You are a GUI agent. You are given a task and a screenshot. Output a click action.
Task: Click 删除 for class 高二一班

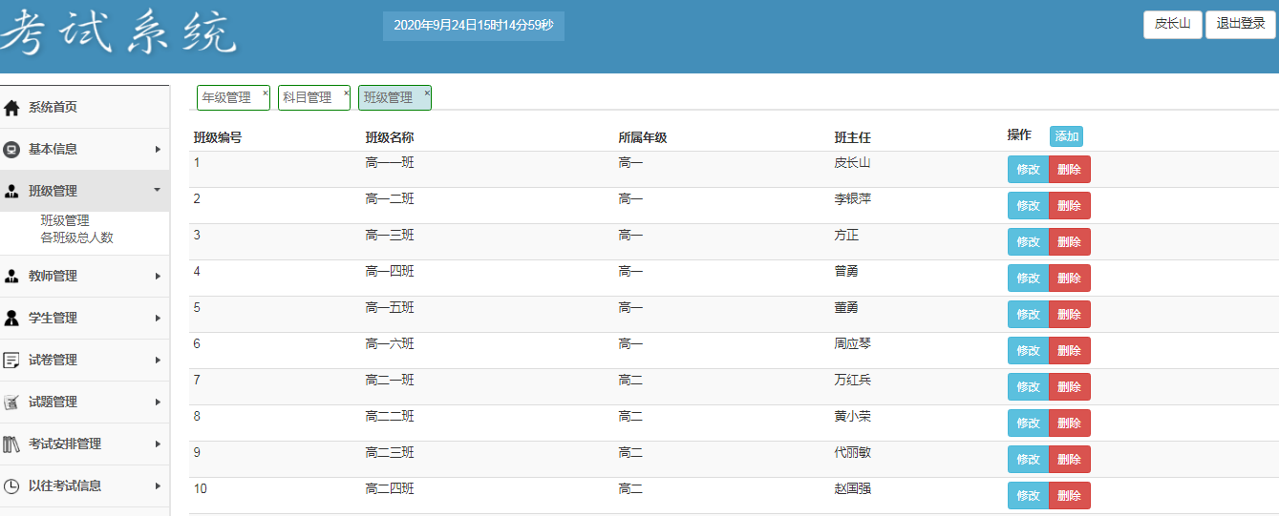1069,387
